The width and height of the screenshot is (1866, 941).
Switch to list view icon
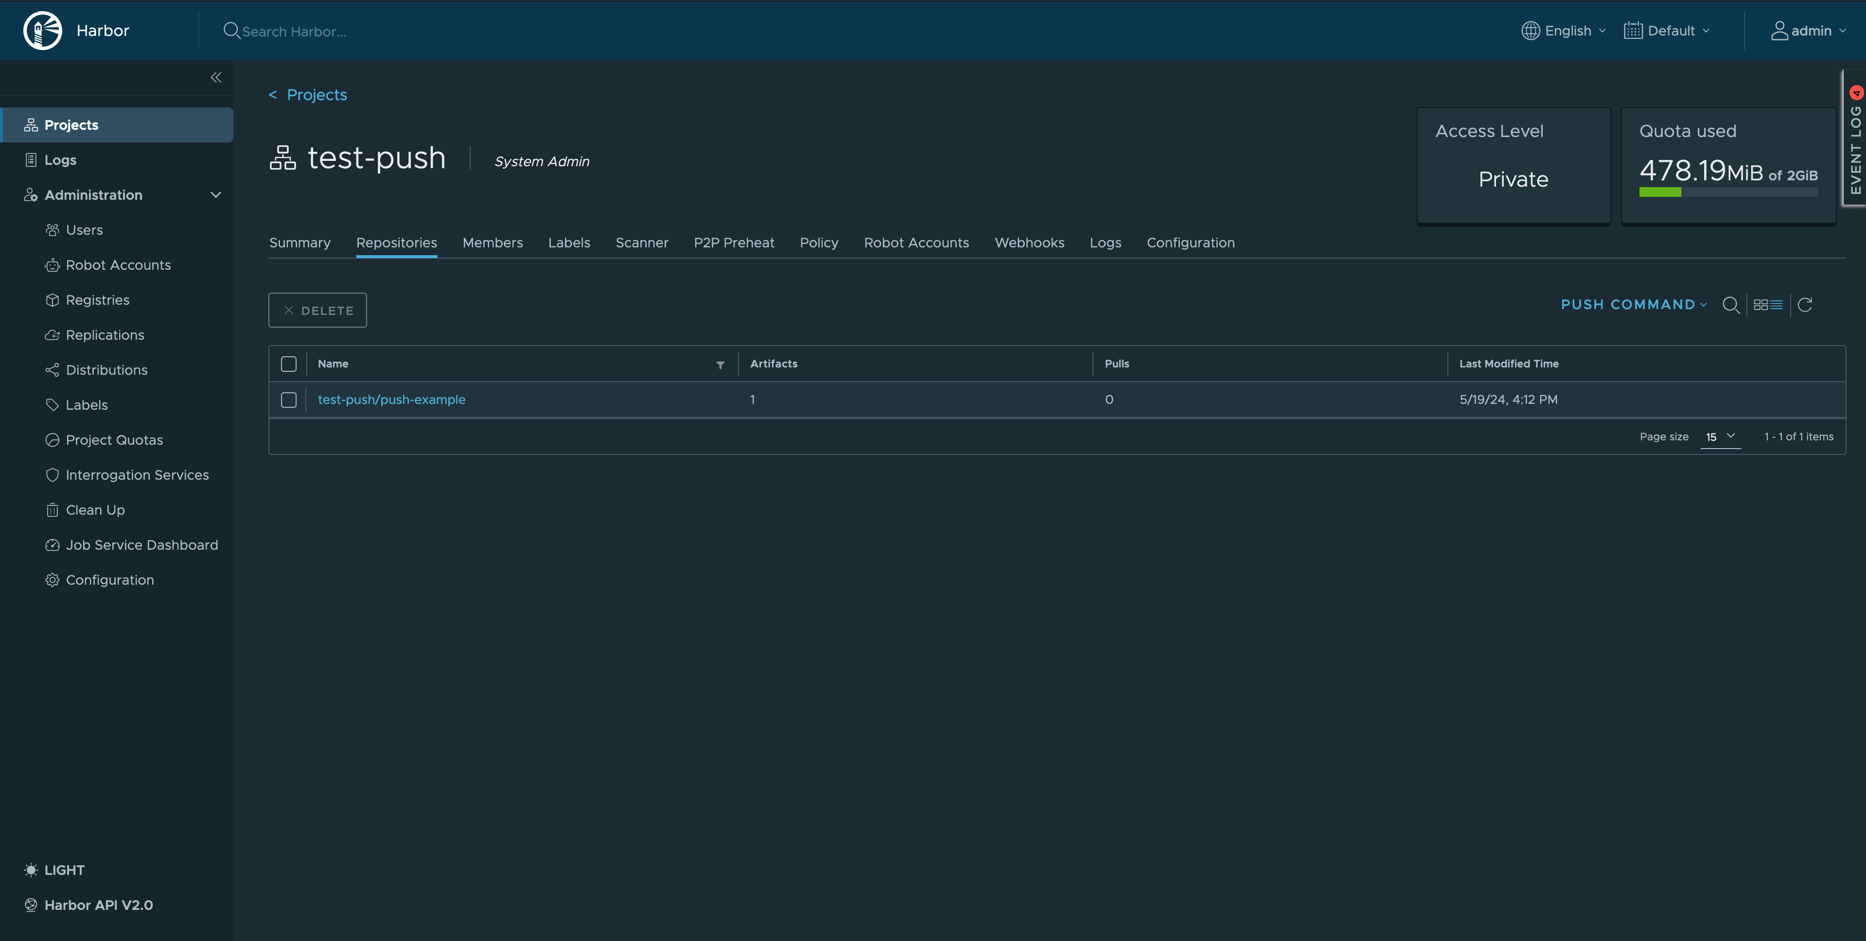(x=1776, y=305)
